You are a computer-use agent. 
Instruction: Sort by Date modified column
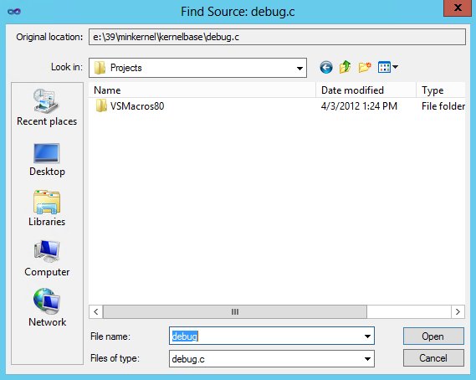(366, 90)
